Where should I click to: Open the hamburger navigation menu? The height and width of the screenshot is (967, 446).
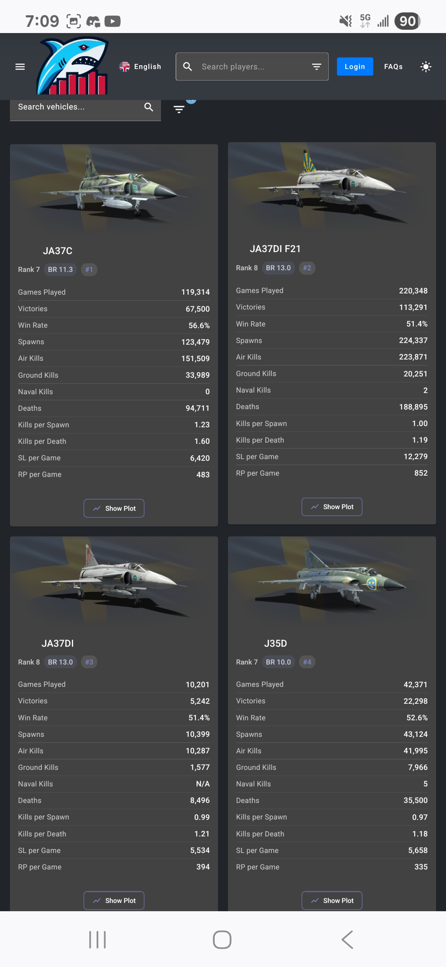pyautogui.click(x=20, y=67)
